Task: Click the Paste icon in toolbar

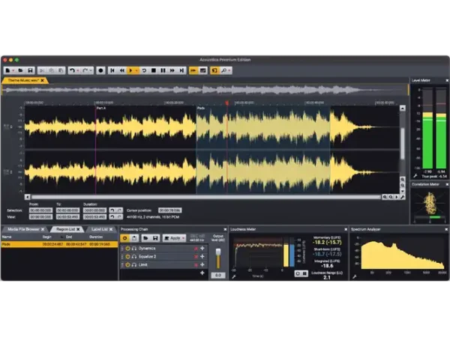Action: click(61, 70)
